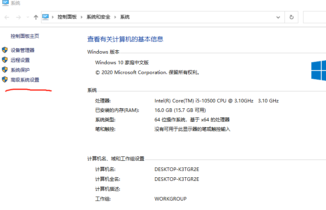This screenshot has height=210, width=326.
Task: Open recent locations dropdown arrow
Action: click(x=28, y=17)
